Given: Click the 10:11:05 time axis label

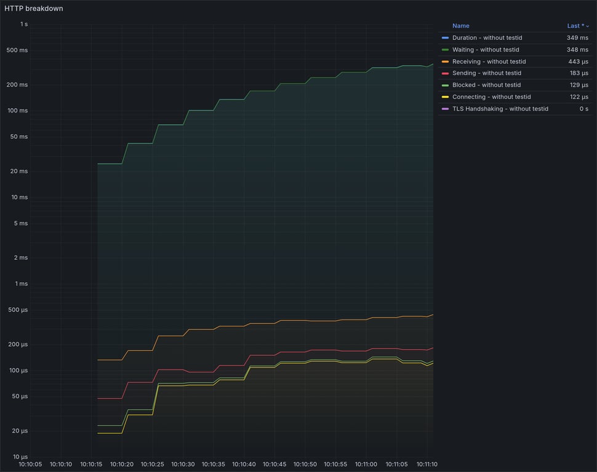Looking at the screenshot, I should (397, 464).
